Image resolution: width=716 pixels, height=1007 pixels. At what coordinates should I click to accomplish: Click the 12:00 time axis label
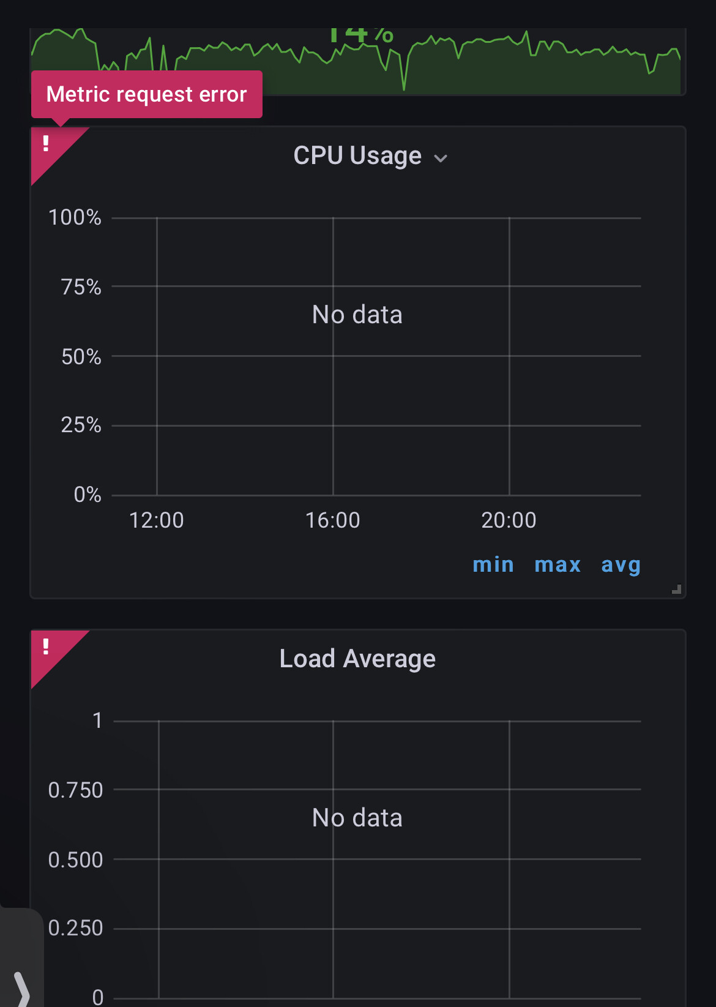click(157, 520)
